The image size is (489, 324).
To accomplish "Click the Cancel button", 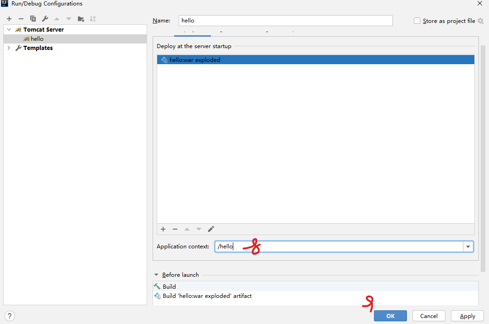I will (x=429, y=316).
